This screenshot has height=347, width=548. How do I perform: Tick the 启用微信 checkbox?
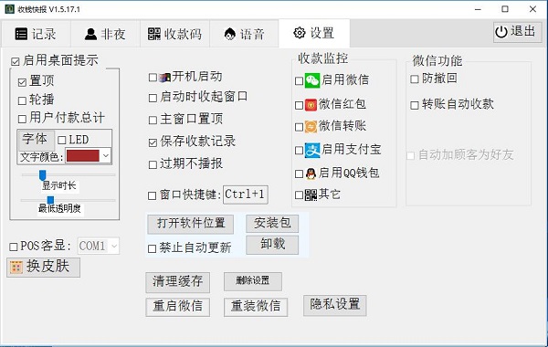[299, 81]
